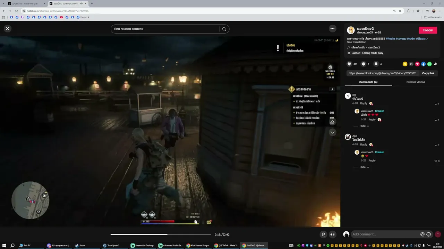This screenshot has width=444, height=249.
Task: Click the embed code icon
Action: [x=411, y=64]
